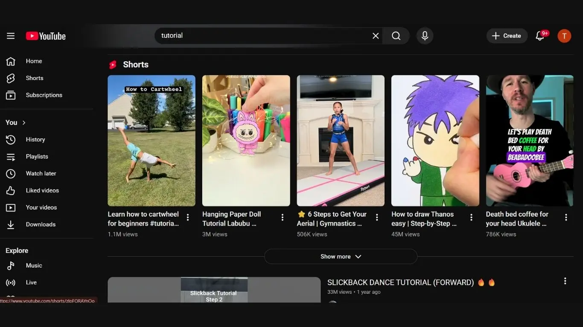The image size is (583, 327).
Task: Play the Death bed coffee ukulele short
Action: click(x=530, y=141)
